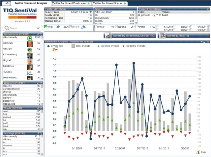Click the total Tweets gray legend swatch
Screen dimensions: 211x157
point(73,46)
